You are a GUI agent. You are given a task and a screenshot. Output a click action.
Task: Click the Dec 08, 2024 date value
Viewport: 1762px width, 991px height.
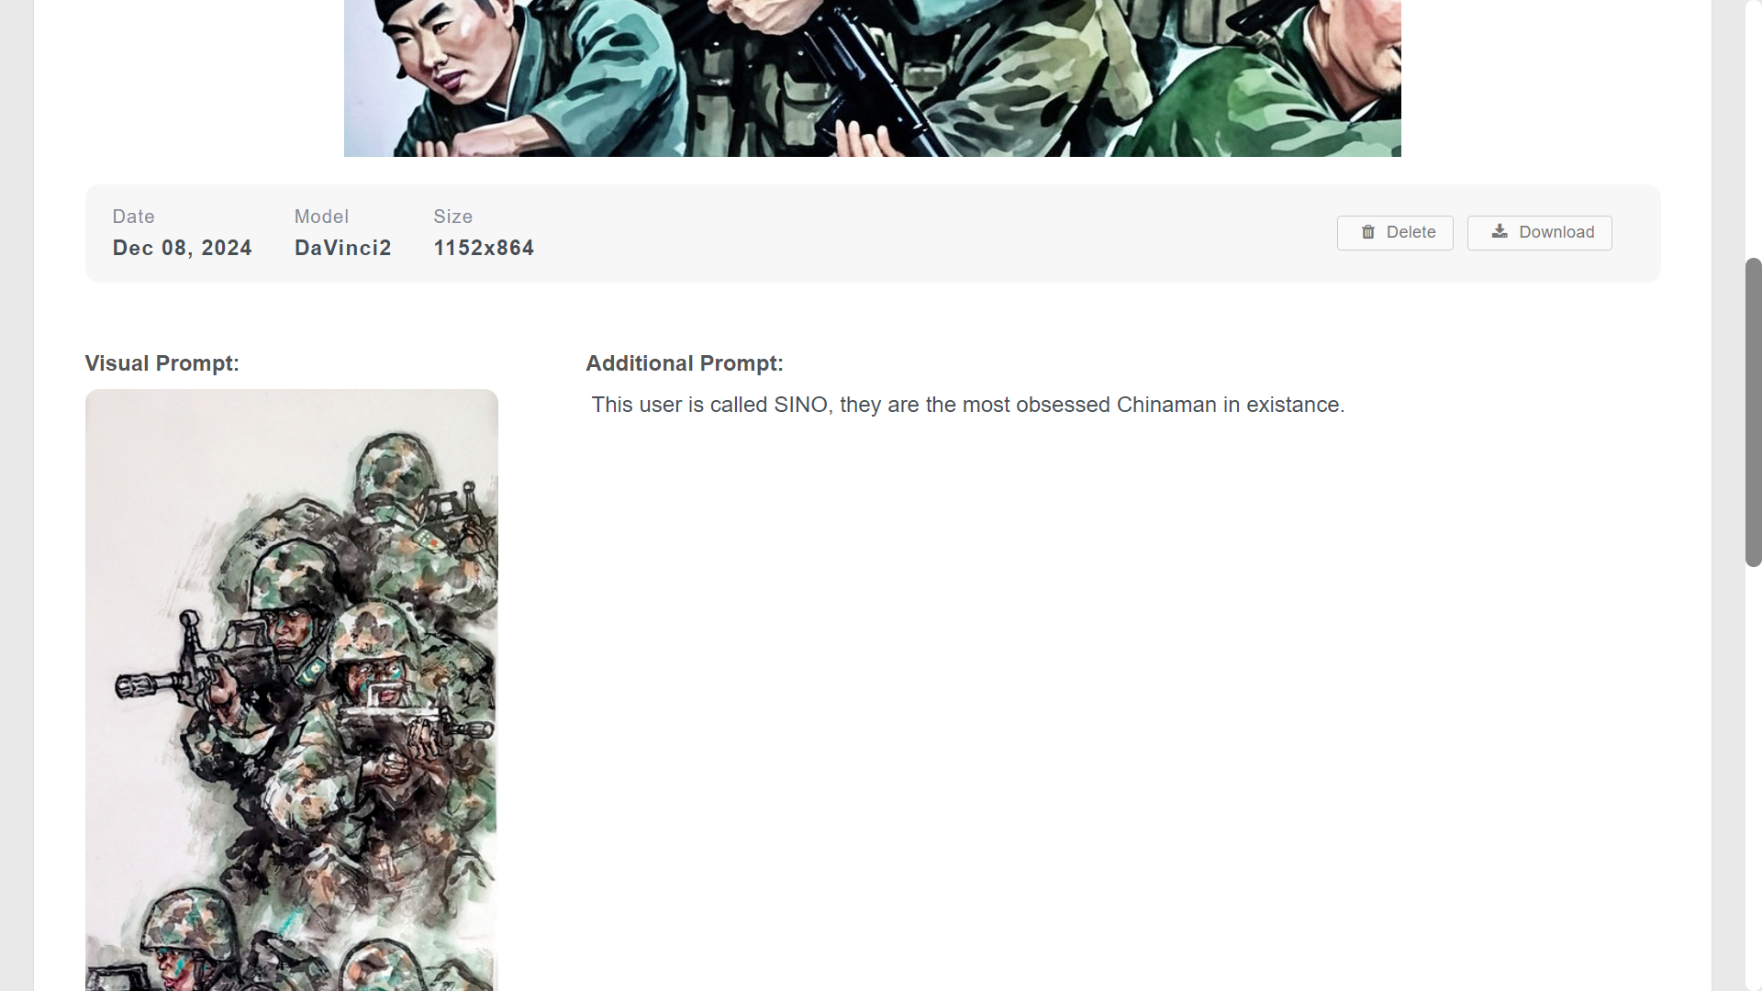[183, 248]
